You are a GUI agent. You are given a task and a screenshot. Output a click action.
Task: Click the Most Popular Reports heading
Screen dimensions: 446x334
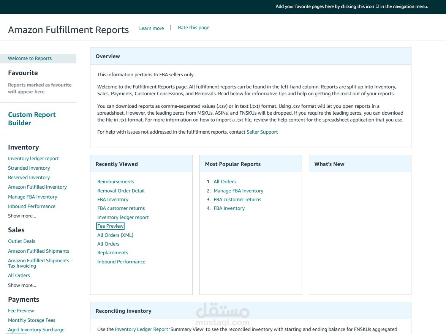coord(232,164)
